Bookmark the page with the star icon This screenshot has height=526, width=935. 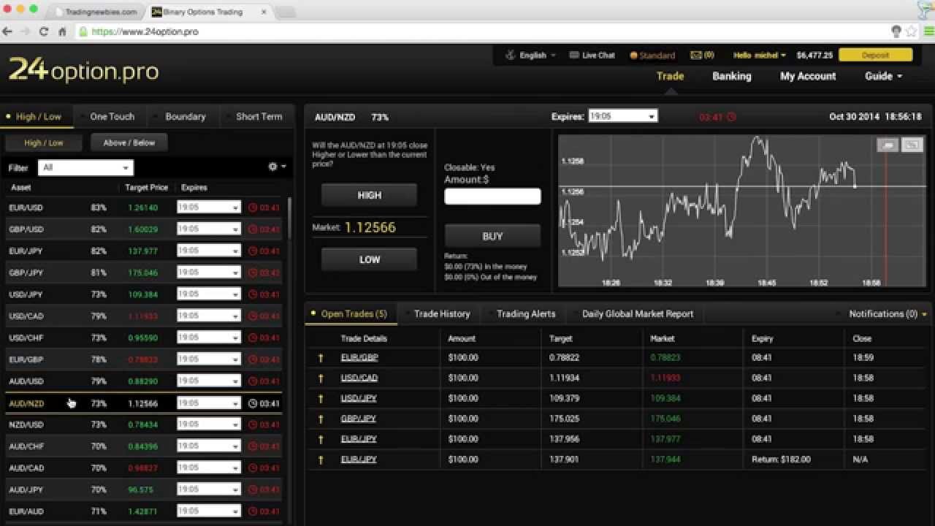(x=911, y=31)
